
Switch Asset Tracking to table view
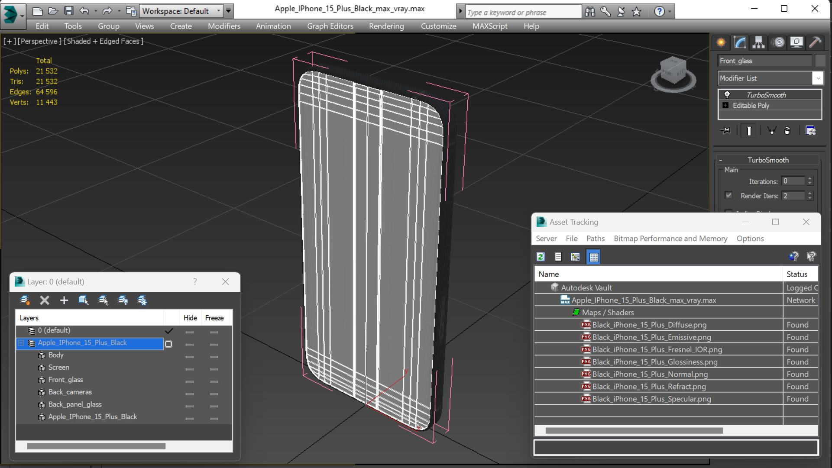coord(593,257)
